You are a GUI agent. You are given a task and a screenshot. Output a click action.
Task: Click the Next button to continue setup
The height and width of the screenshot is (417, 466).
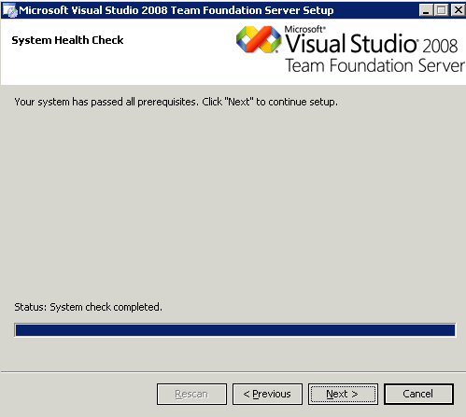343,394
